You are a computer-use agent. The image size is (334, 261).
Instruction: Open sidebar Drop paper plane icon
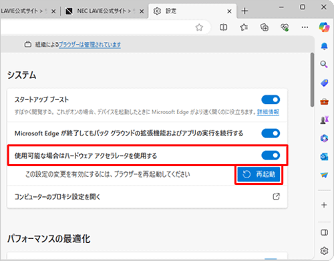pos(324,175)
